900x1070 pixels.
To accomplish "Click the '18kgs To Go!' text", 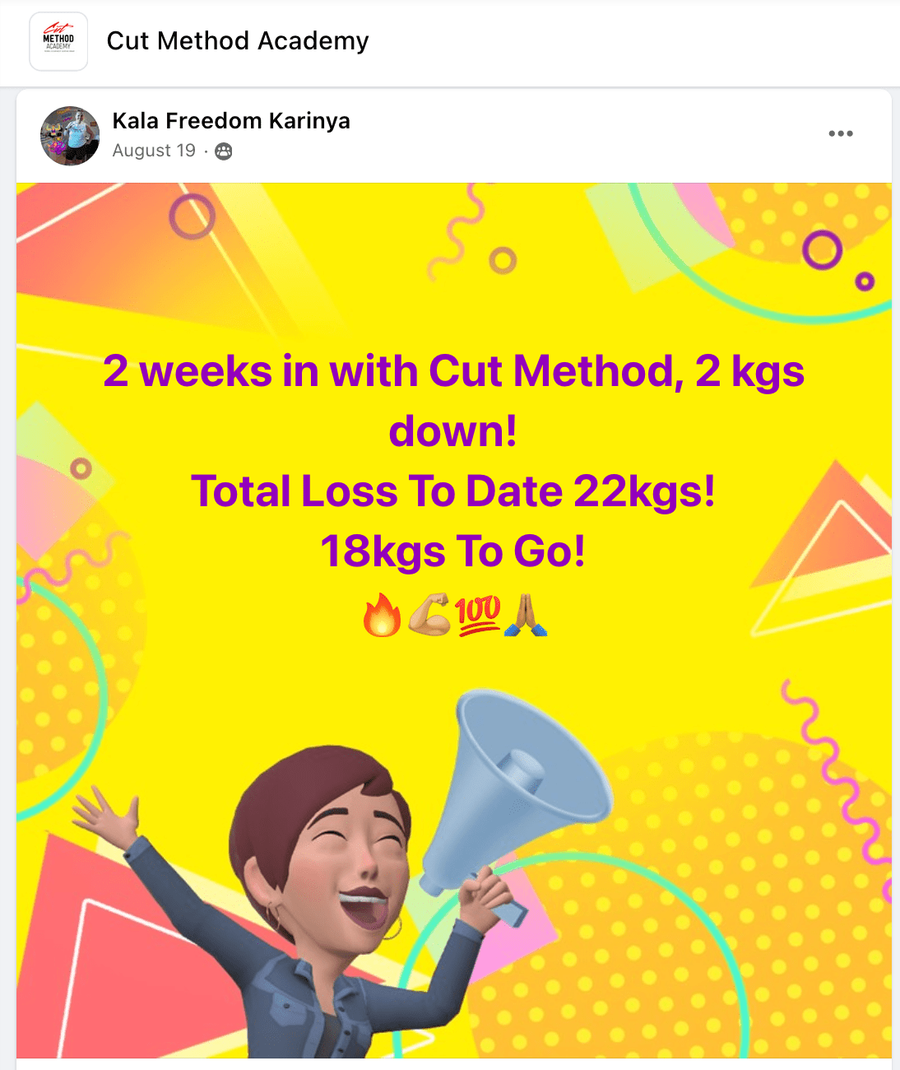I will tap(453, 551).
